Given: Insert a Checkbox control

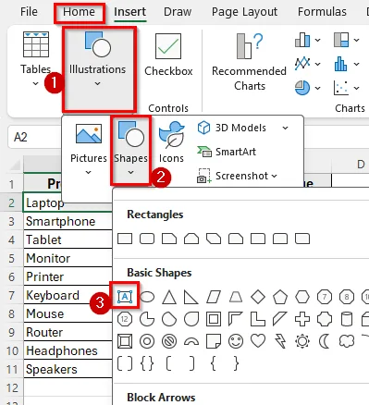Looking at the screenshot, I should [168, 55].
